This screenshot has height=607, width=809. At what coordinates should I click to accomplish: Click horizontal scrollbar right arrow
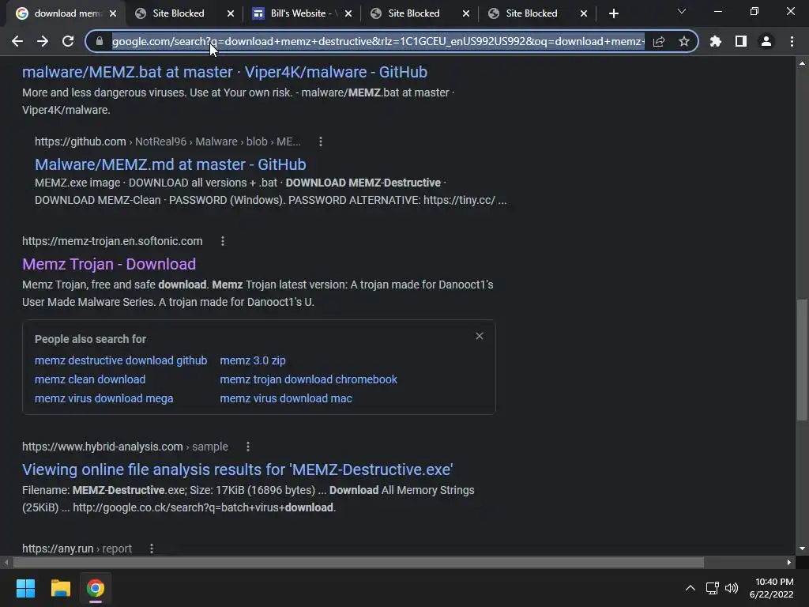(x=789, y=562)
